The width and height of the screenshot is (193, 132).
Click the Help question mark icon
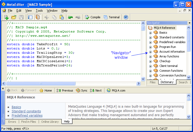[126, 17]
